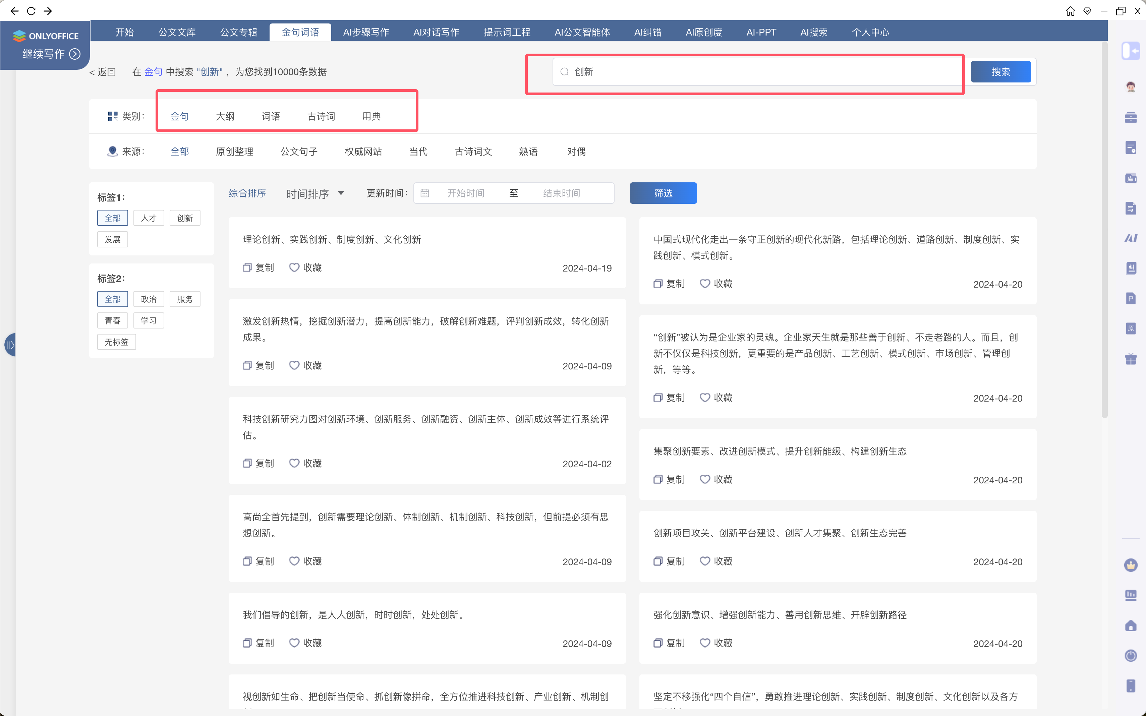Open the 纠 error-correction sidebar icon

(x=1130, y=268)
